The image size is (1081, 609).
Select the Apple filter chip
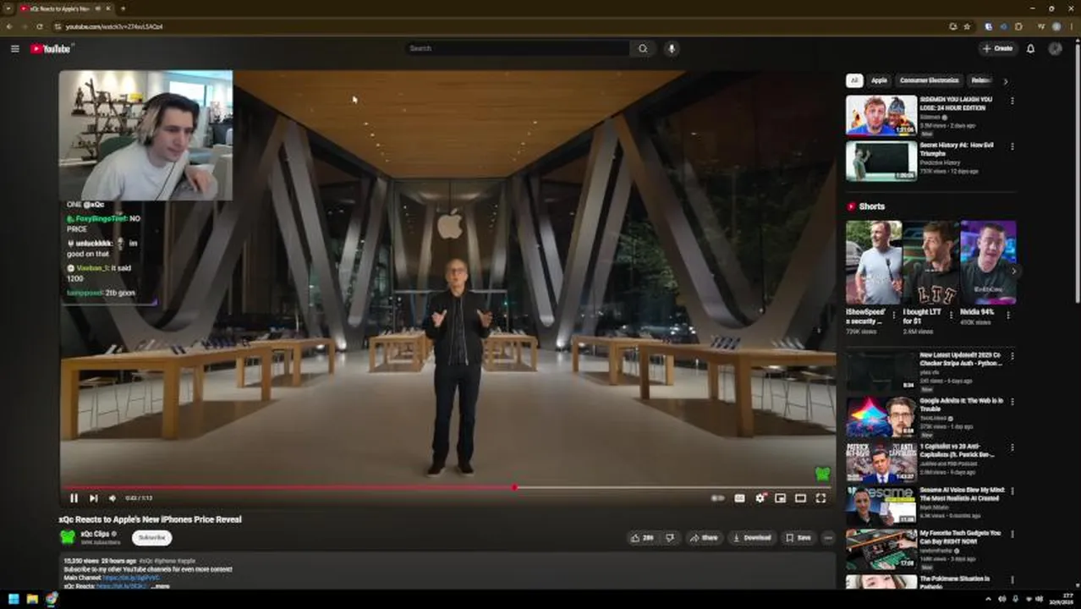click(x=879, y=80)
